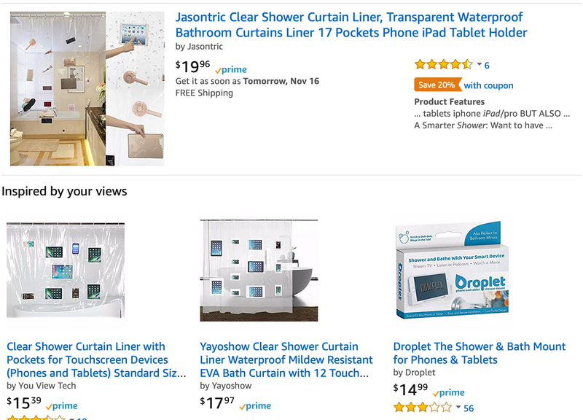Open the 6 customer reviews link
583x420 pixels.
pyautogui.click(x=487, y=66)
